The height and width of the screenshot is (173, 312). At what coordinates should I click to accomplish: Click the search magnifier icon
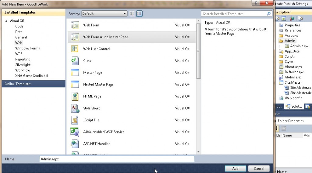(269, 14)
